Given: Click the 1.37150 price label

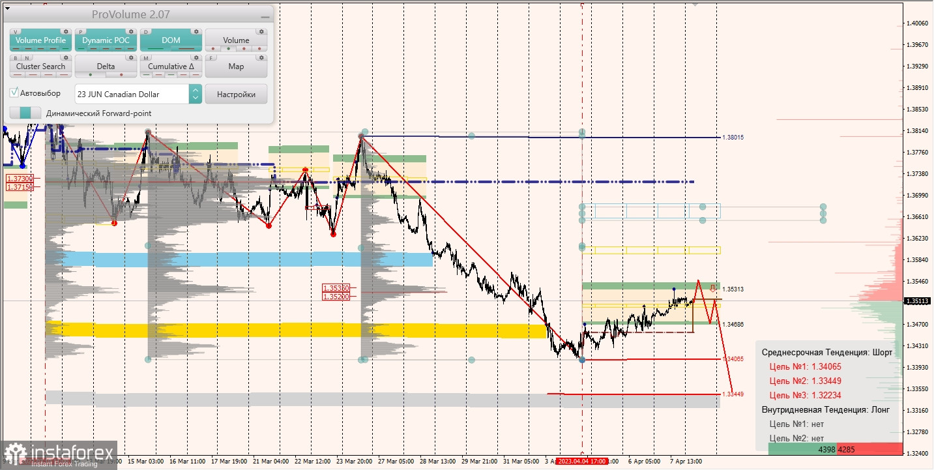Looking at the screenshot, I should tap(20, 187).
